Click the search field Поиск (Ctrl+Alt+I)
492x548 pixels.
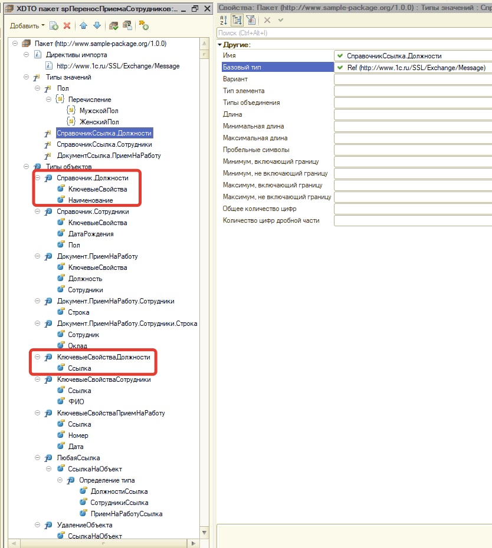pyautogui.click(x=354, y=33)
